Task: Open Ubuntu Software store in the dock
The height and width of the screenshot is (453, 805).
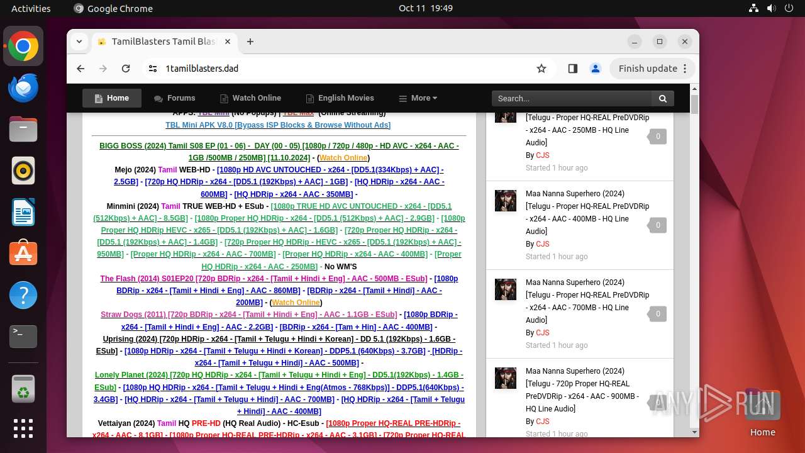Action: (23, 254)
